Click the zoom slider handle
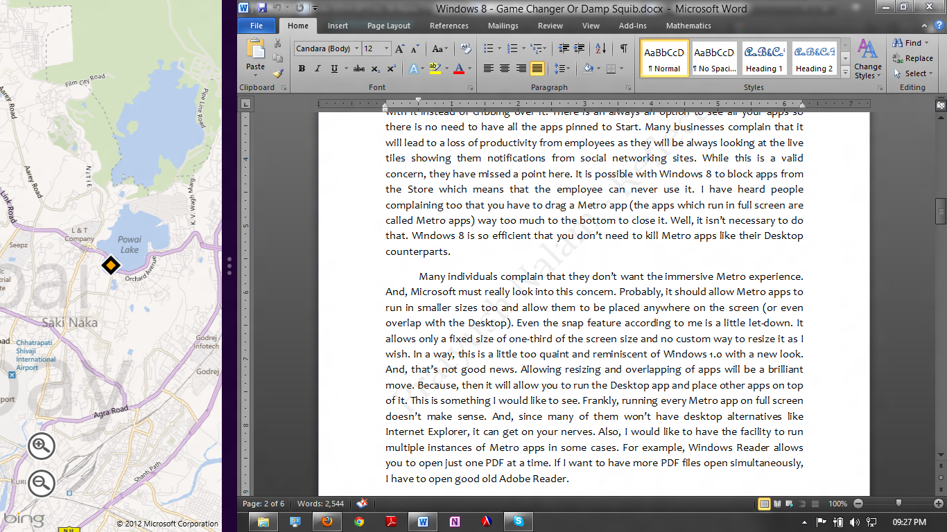The height and width of the screenshot is (532, 947). click(898, 504)
